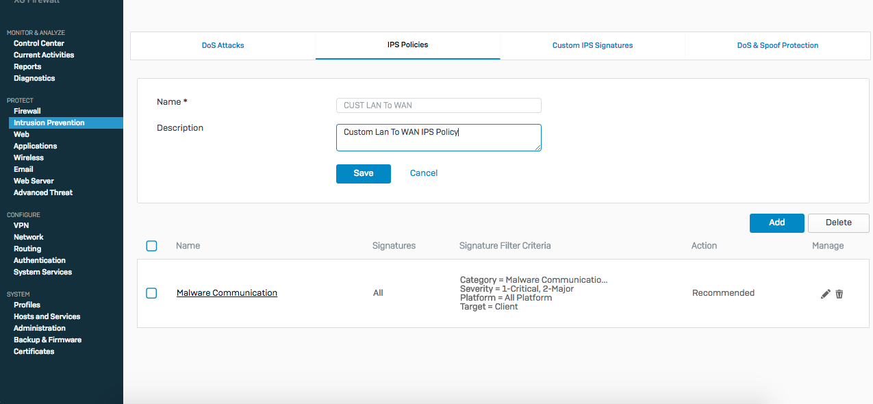Image resolution: width=873 pixels, height=404 pixels.
Task: Click the Name column header
Action: pyautogui.click(x=188, y=246)
